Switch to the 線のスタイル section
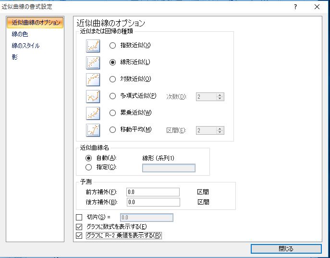Image resolution: width=330 pixels, height=258 pixels. click(x=25, y=46)
